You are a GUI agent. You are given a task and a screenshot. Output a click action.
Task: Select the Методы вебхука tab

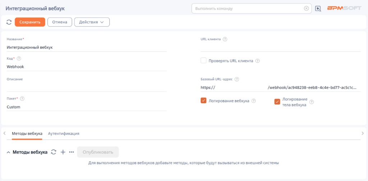tap(27, 133)
